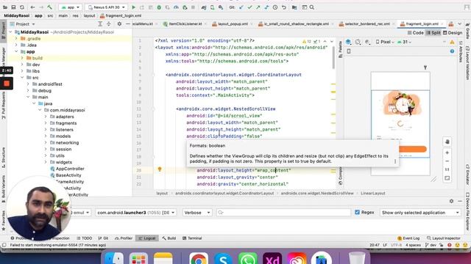The width and height of the screenshot is (471, 264).
Task: Open the Verbose log level dropdown
Action: tap(197, 213)
